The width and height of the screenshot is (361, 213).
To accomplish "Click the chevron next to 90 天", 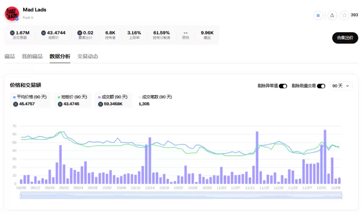I will click(x=347, y=86).
